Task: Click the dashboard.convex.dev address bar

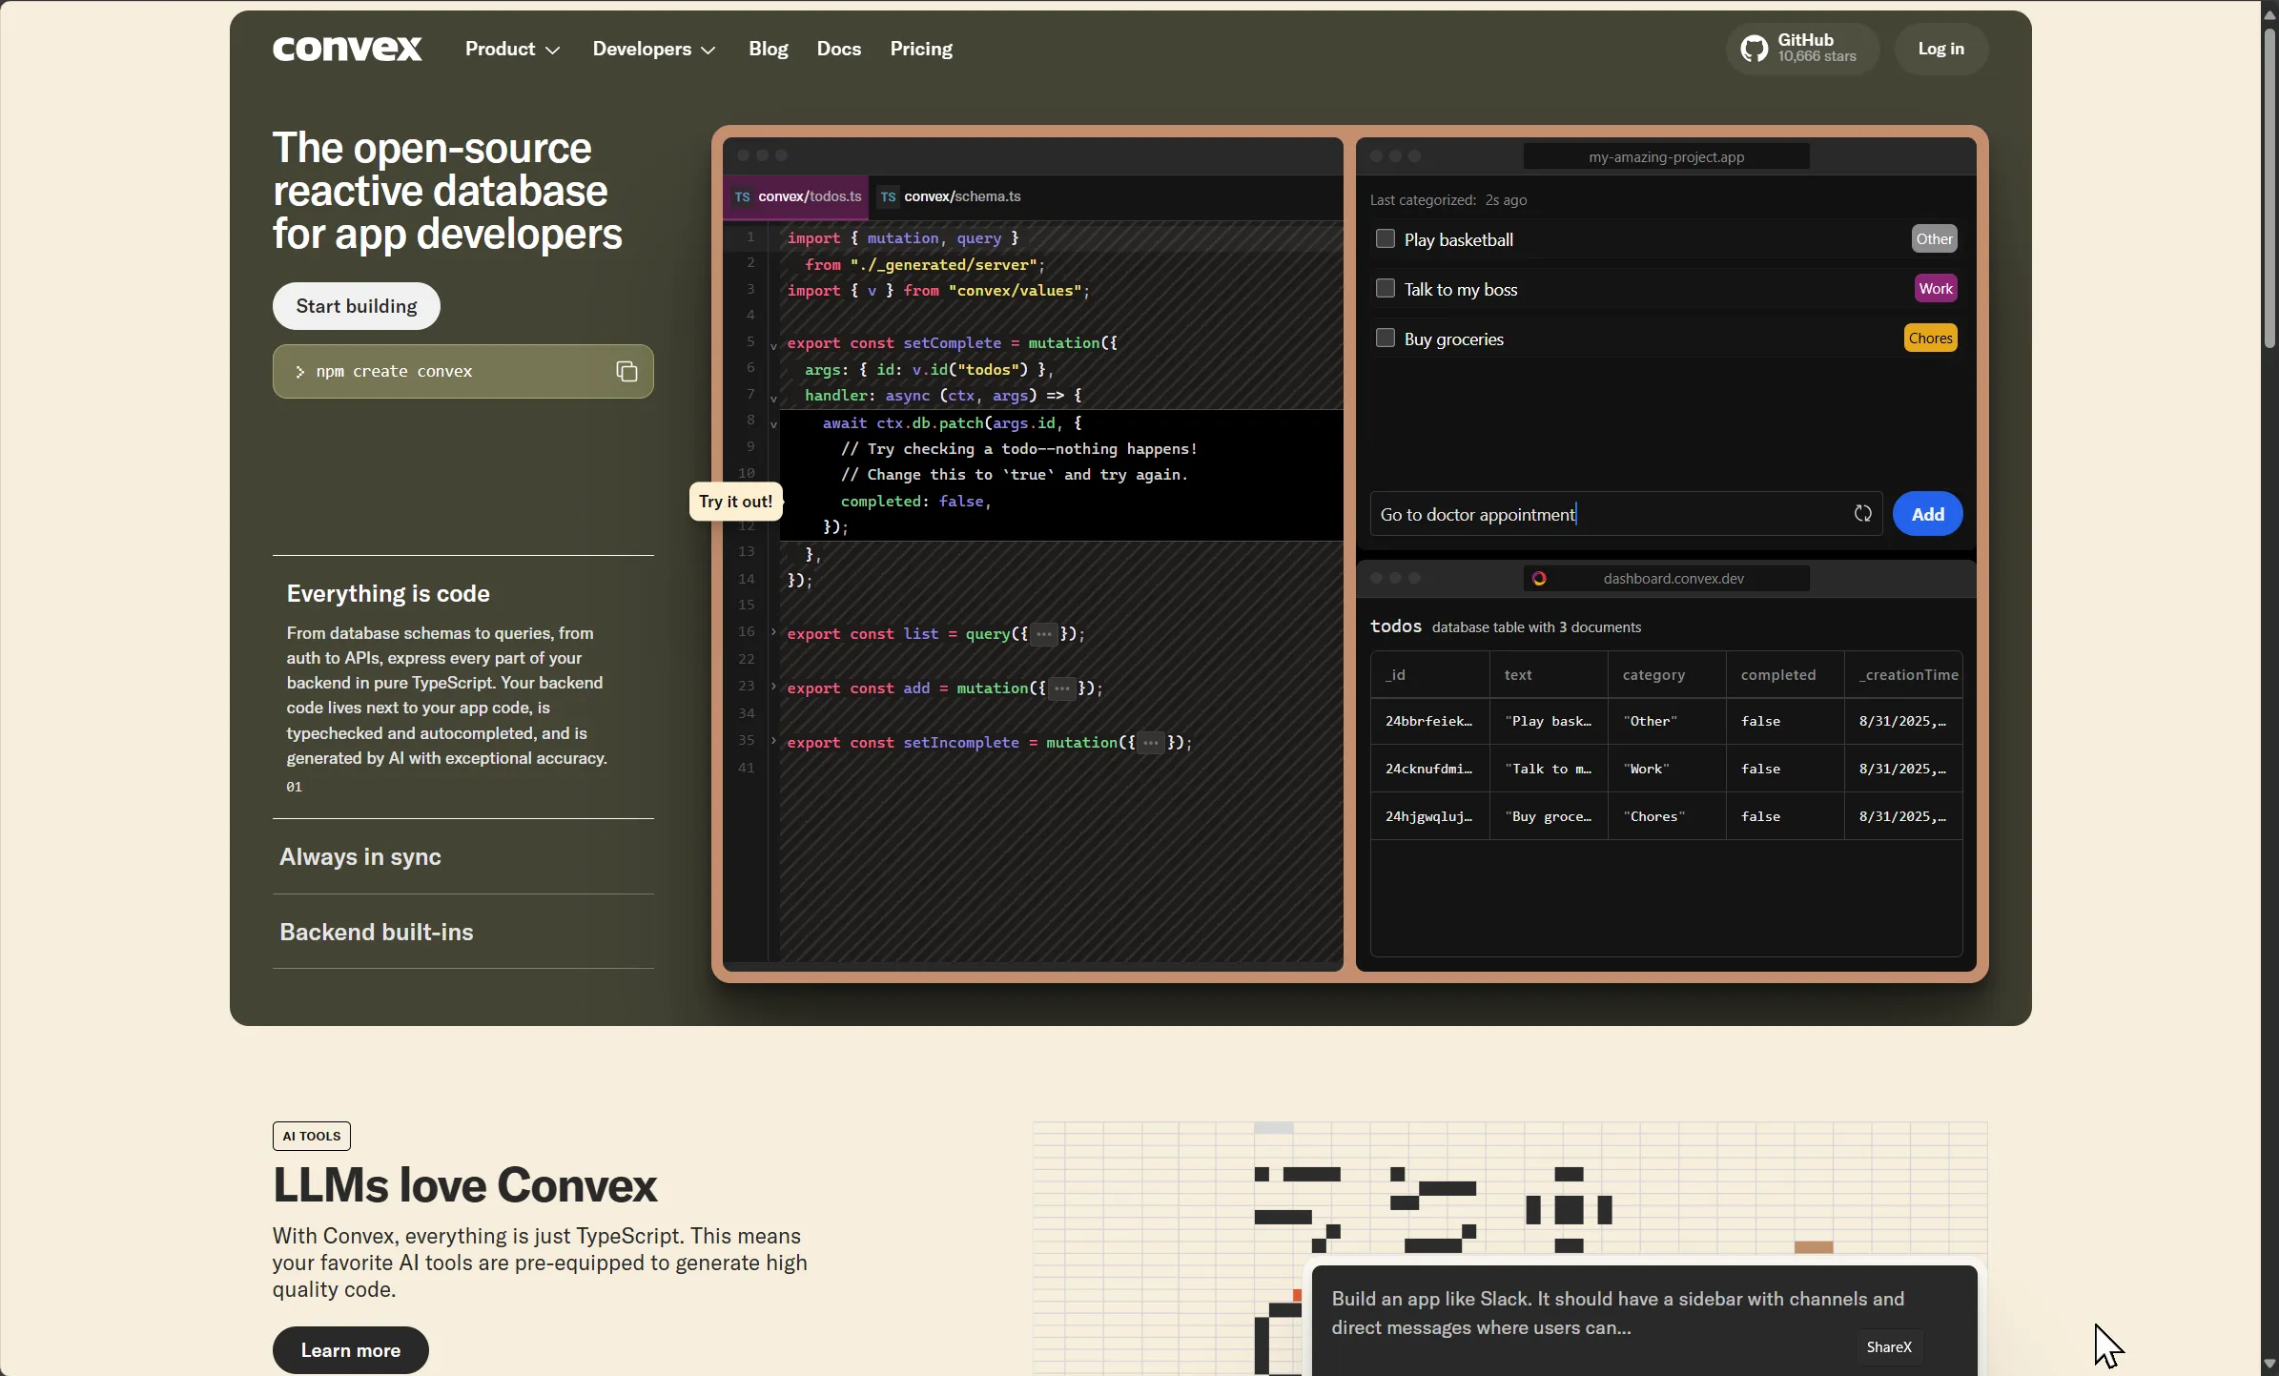Action: click(x=1667, y=579)
